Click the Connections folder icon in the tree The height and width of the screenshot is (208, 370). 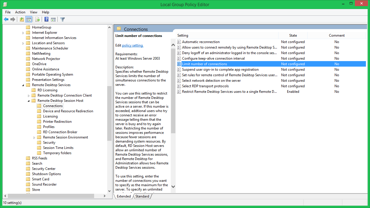pyautogui.click(x=39, y=106)
